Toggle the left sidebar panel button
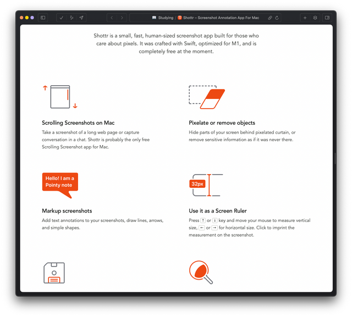This screenshot has height=317, width=352. point(43,18)
